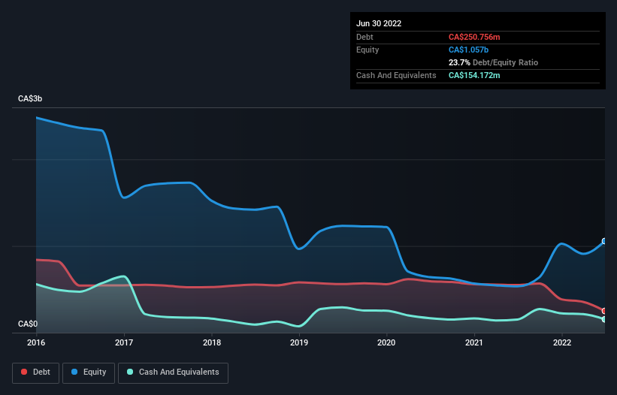Screen dimensions: 617x395
Task: Select the 2021 label on the x-axis
Action: [474, 342]
